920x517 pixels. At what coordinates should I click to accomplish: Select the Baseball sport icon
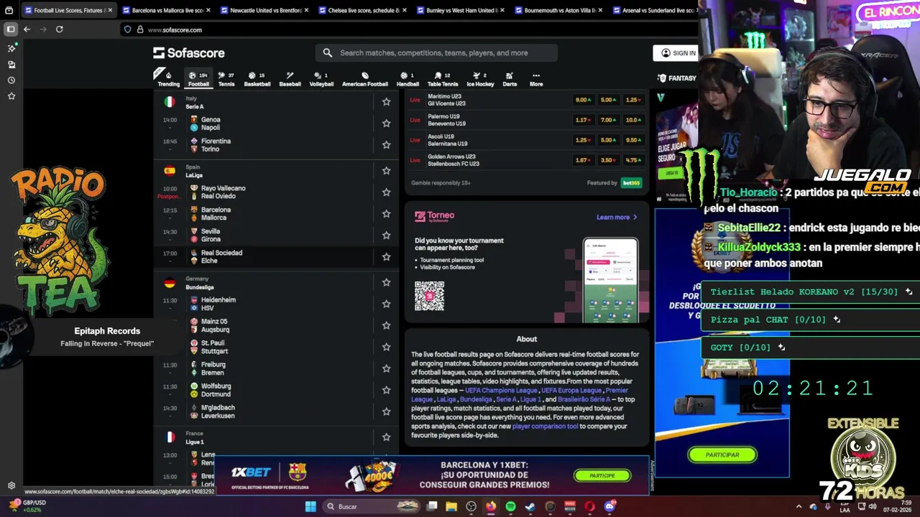(x=290, y=79)
